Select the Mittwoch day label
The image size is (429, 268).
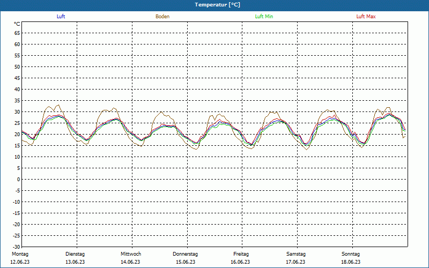[x=131, y=254]
